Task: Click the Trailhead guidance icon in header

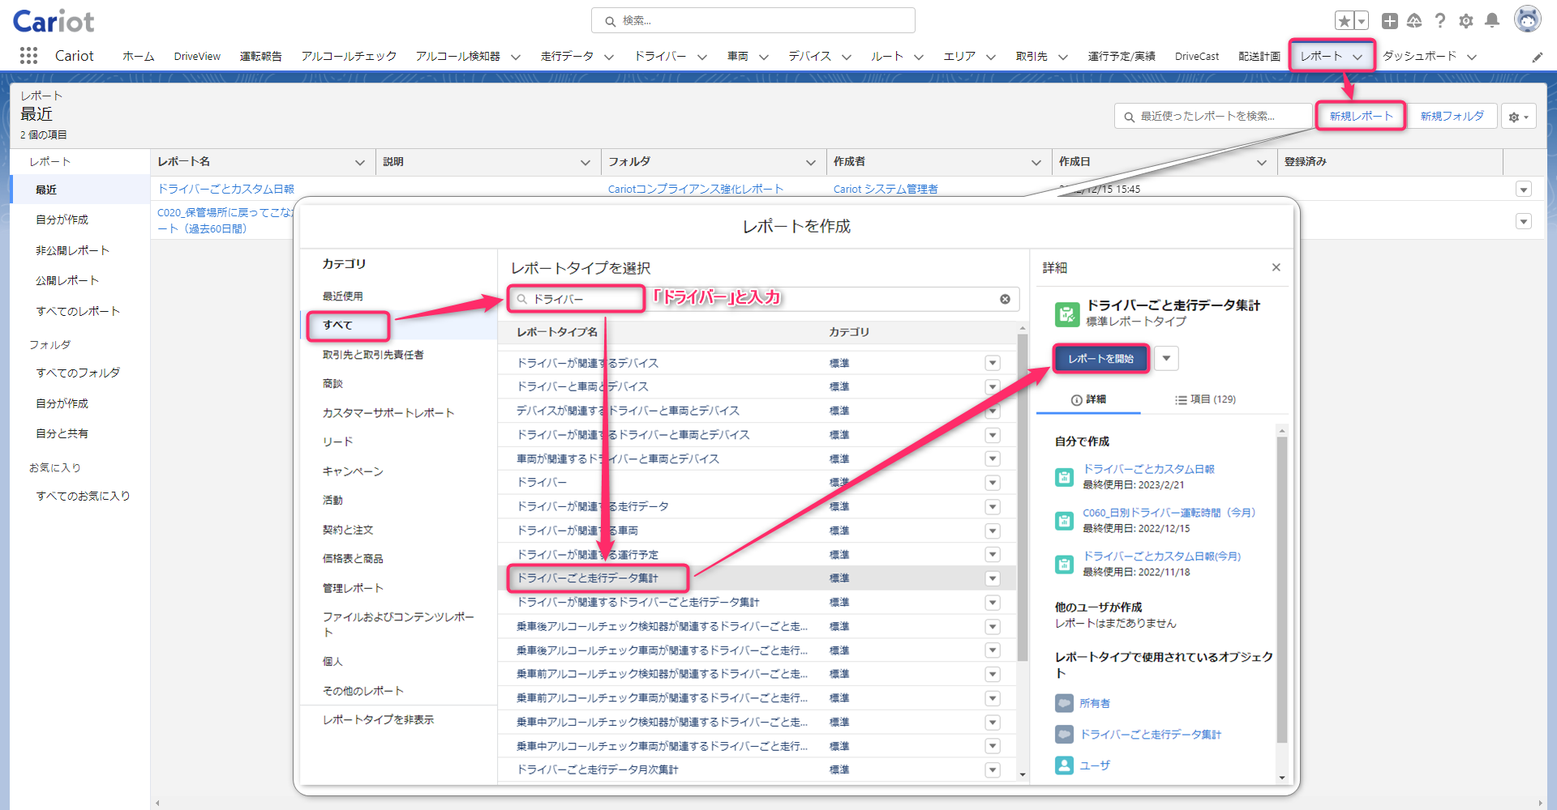Action: coord(1414,21)
